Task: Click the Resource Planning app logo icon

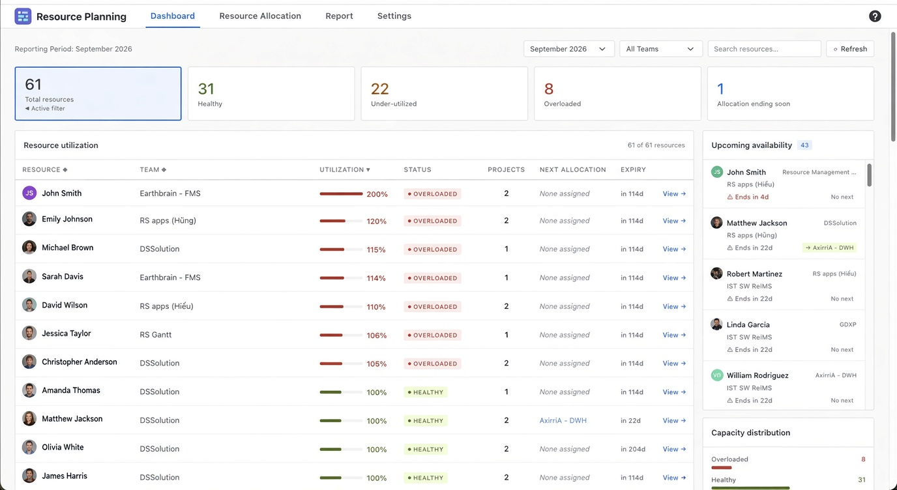Action: (23, 16)
